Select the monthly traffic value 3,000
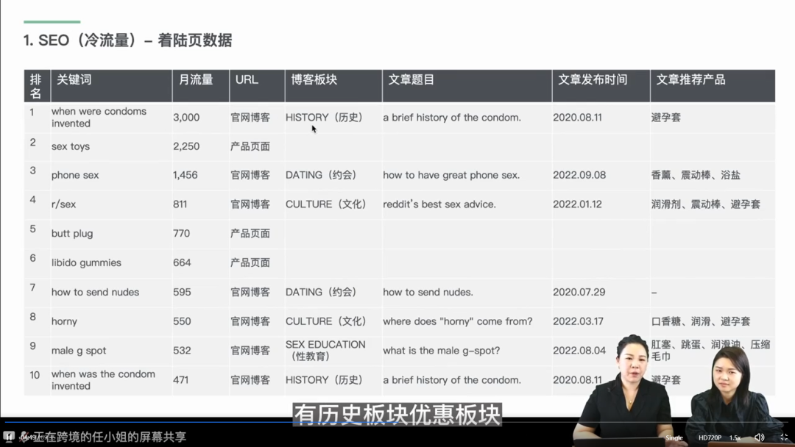The height and width of the screenshot is (447, 795). coord(186,118)
